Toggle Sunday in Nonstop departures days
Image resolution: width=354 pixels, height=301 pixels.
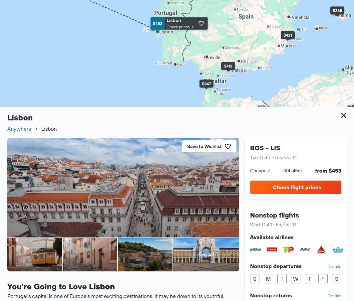pyautogui.click(x=255, y=279)
